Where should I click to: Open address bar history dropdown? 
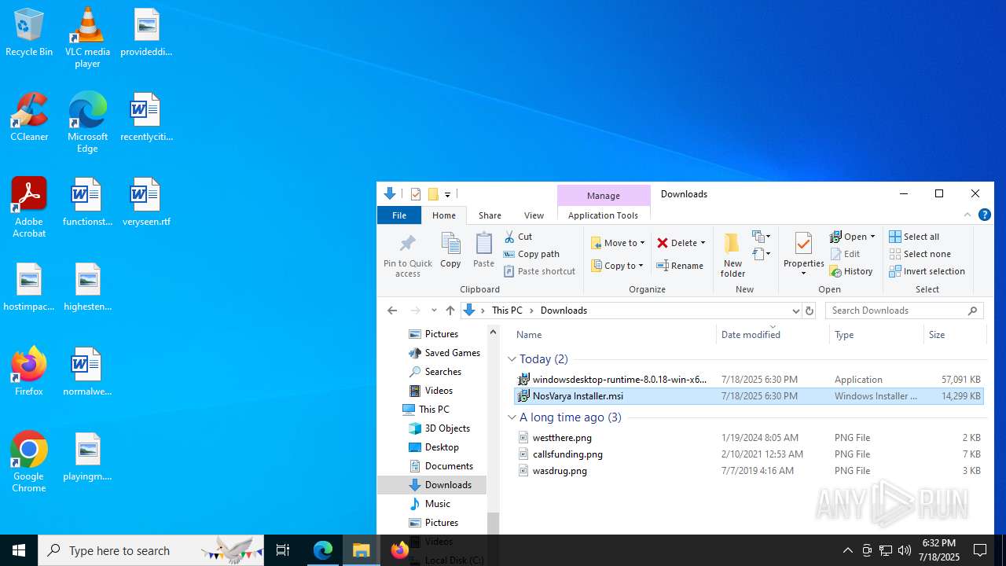click(795, 311)
